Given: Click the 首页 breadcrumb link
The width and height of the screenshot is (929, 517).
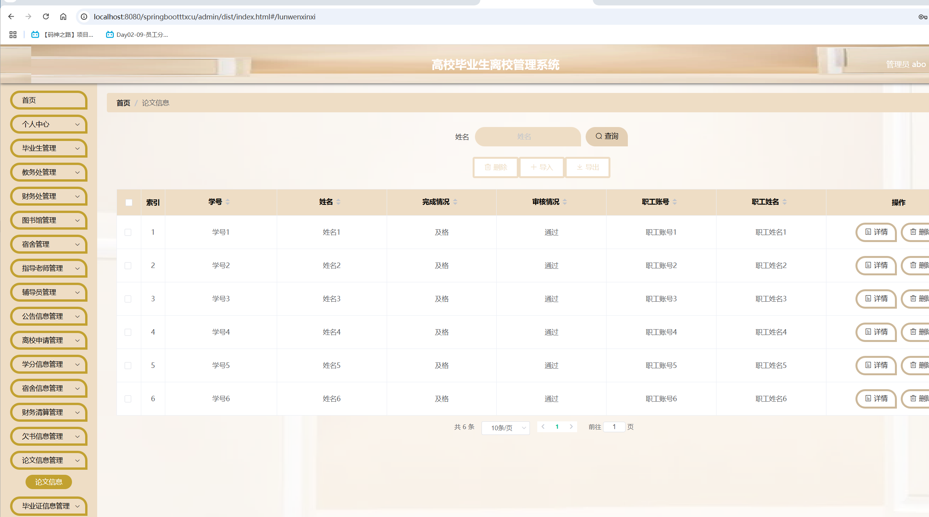Looking at the screenshot, I should tap(123, 103).
